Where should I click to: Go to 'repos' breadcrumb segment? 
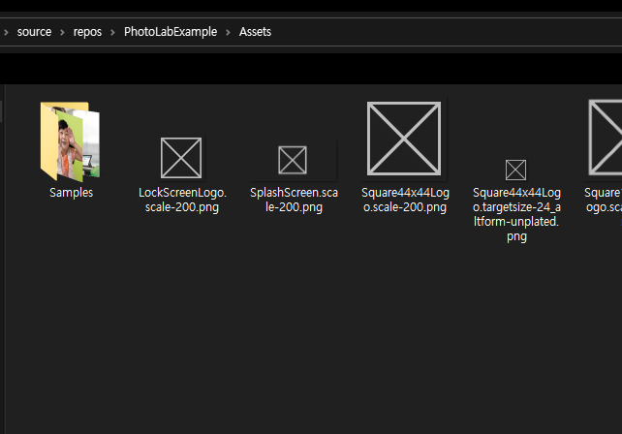(87, 32)
